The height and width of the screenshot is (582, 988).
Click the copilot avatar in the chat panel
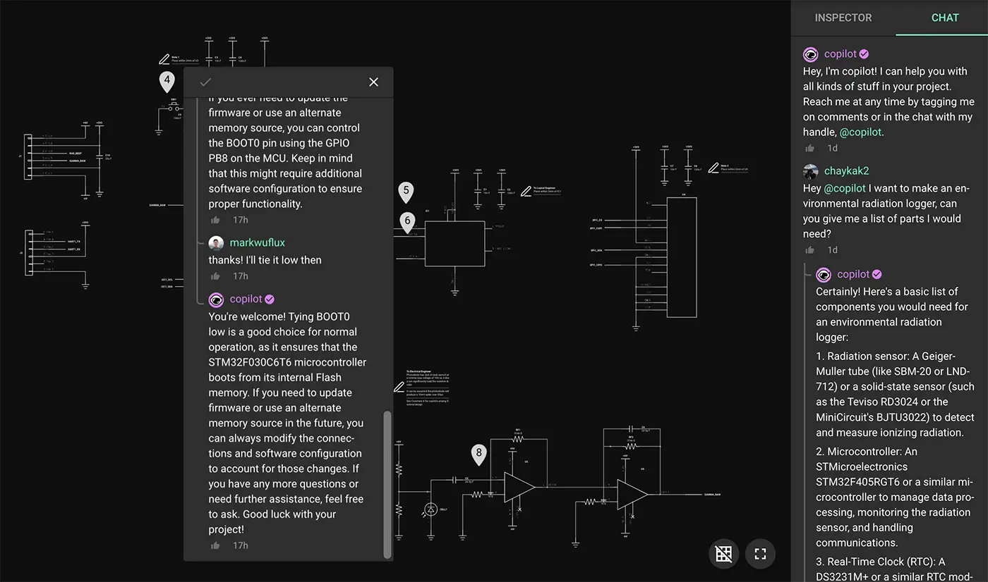pos(810,54)
